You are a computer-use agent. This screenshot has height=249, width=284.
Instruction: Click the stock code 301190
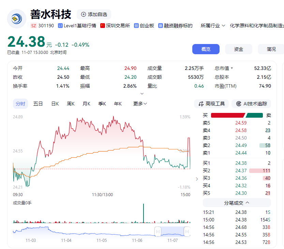pyautogui.click(x=46, y=26)
